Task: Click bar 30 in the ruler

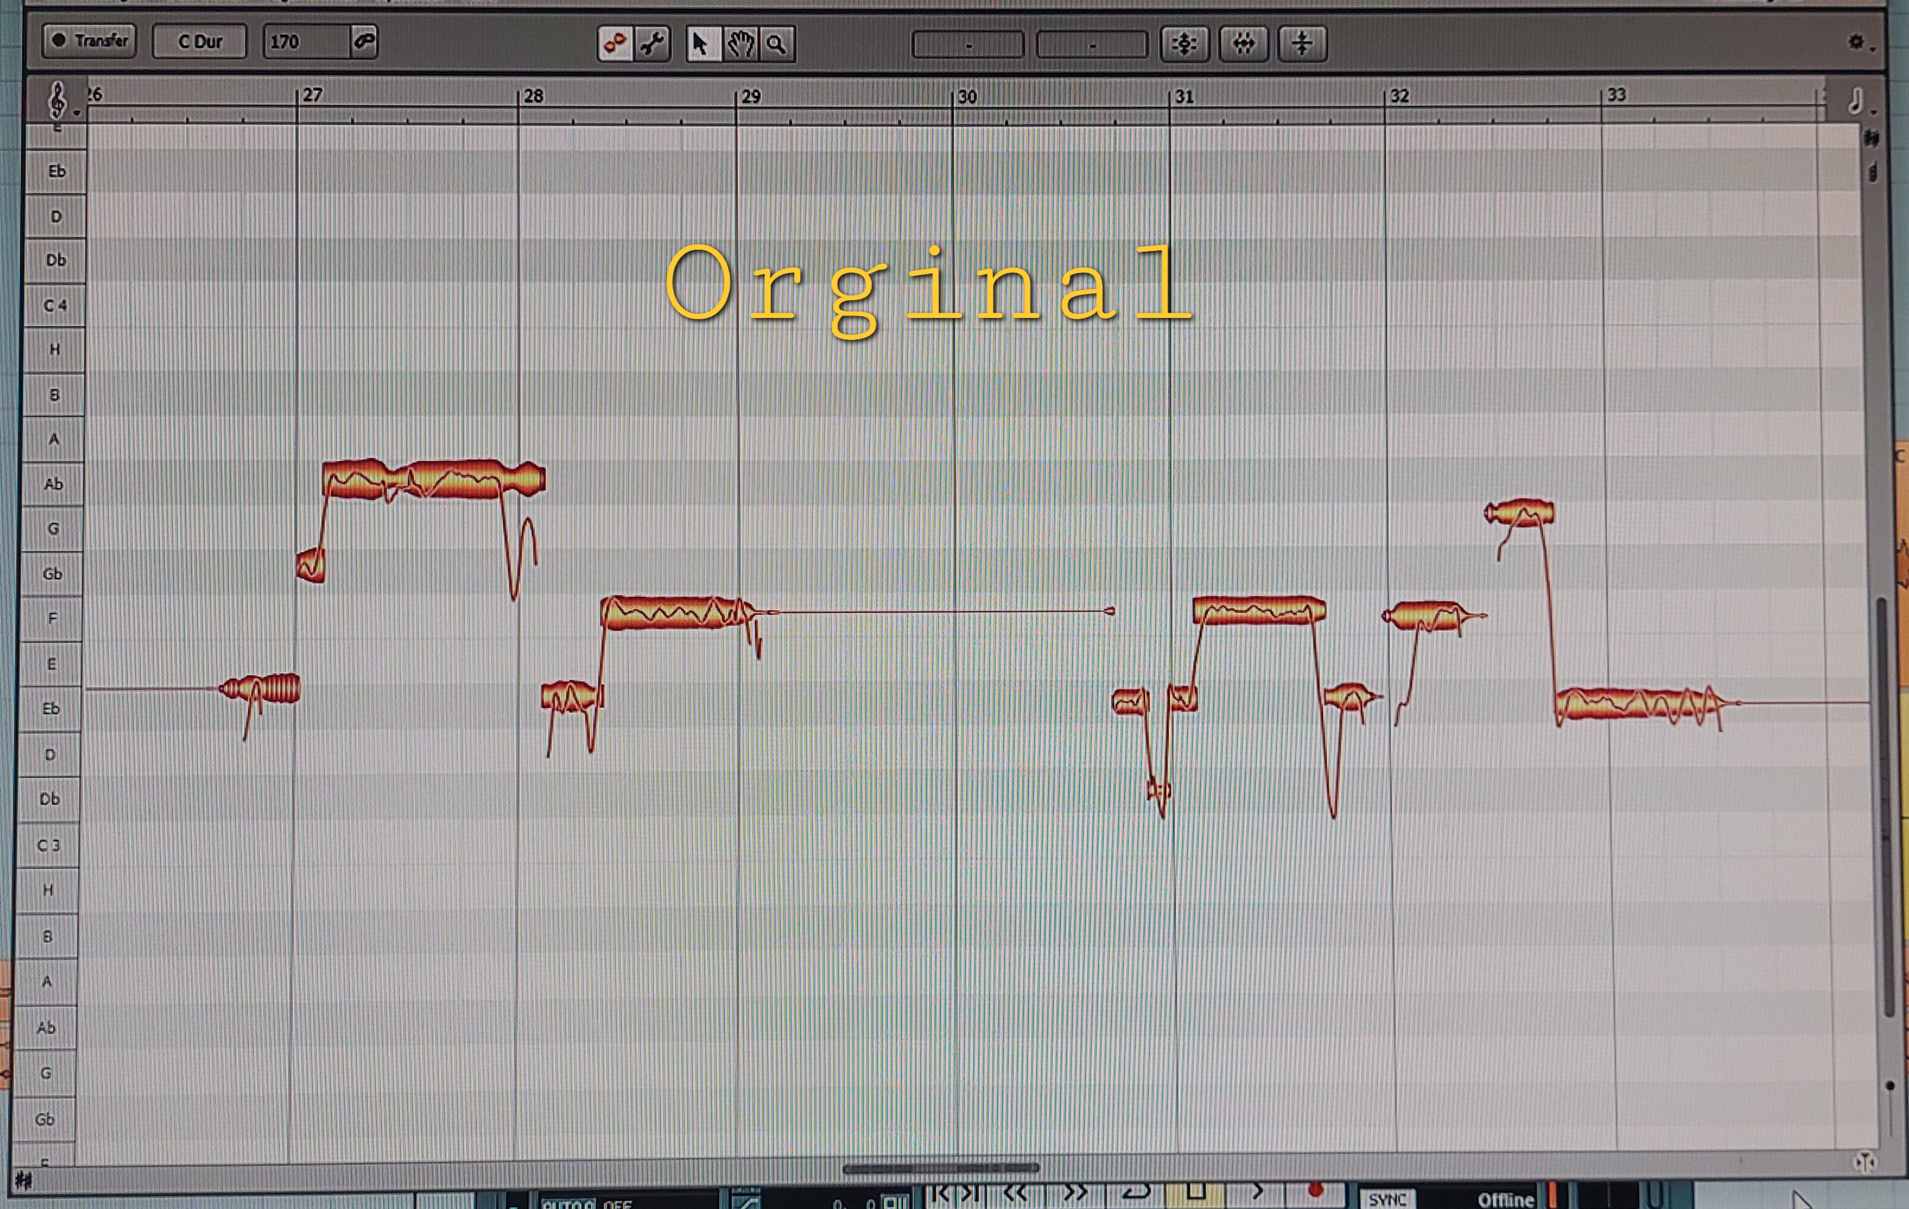Action: tap(966, 97)
